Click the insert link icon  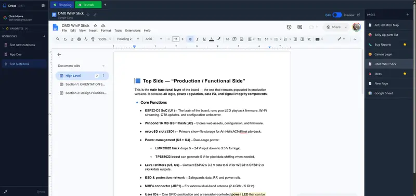[227, 39]
